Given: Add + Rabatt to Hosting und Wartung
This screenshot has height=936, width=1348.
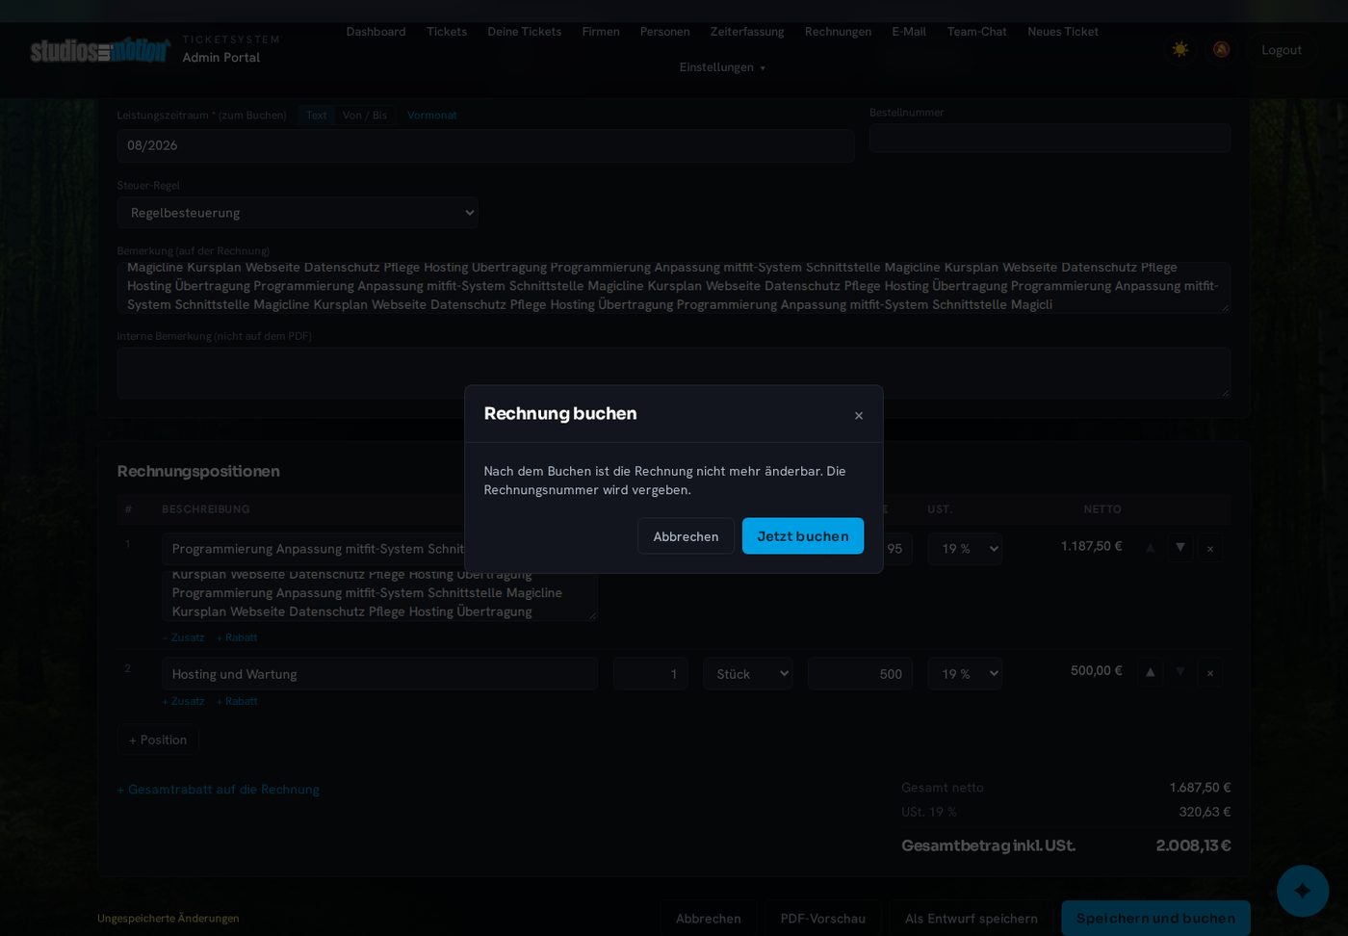Looking at the screenshot, I should [237, 701].
